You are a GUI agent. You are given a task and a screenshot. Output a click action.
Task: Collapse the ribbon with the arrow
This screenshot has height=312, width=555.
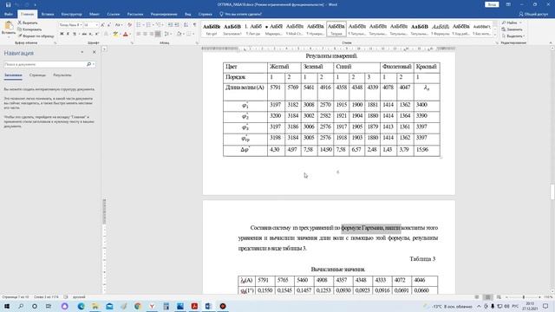[x=551, y=42]
